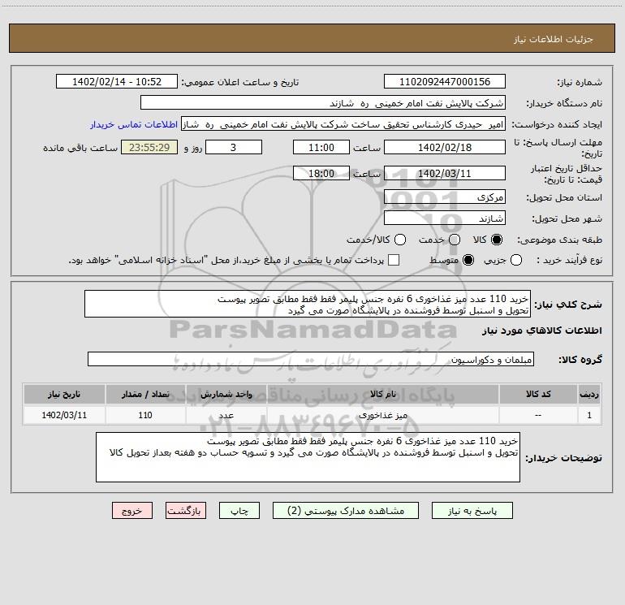Choose the جزیی purchase type radio

pyautogui.click(x=516, y=260)
